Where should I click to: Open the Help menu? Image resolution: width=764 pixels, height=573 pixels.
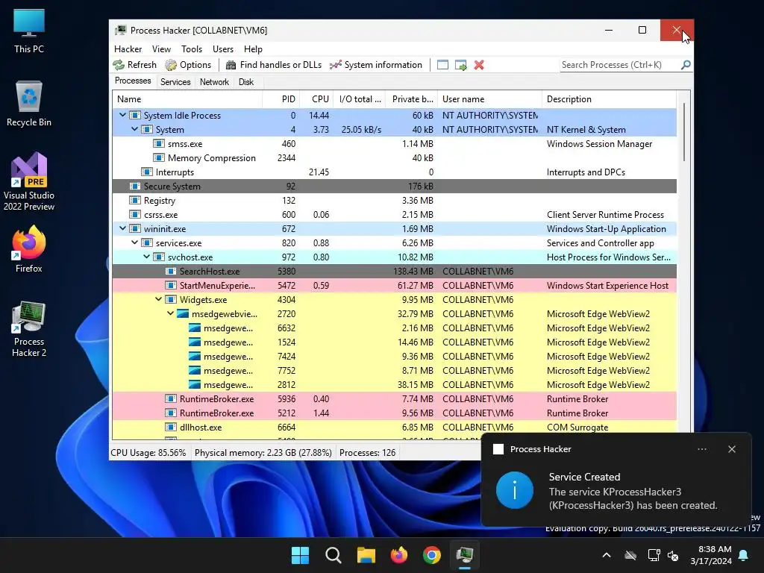[x=253, y=48]
